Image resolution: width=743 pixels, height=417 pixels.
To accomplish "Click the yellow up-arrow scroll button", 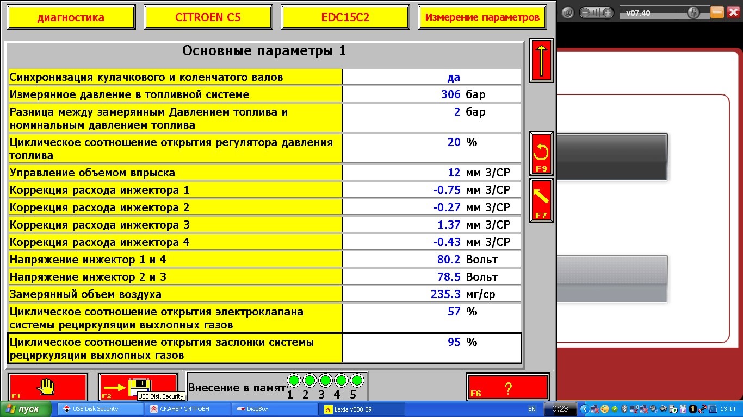I will [x=541, y=60].
